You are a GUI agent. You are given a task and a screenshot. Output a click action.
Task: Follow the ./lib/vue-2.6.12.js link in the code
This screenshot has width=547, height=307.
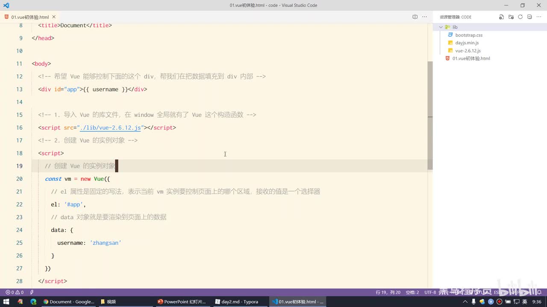coord(110,127)
